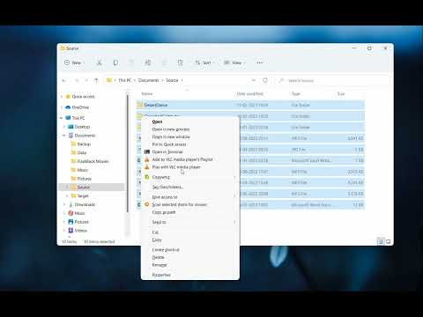Click the Documents breadcrumb in the address bar

coord(148,80)
